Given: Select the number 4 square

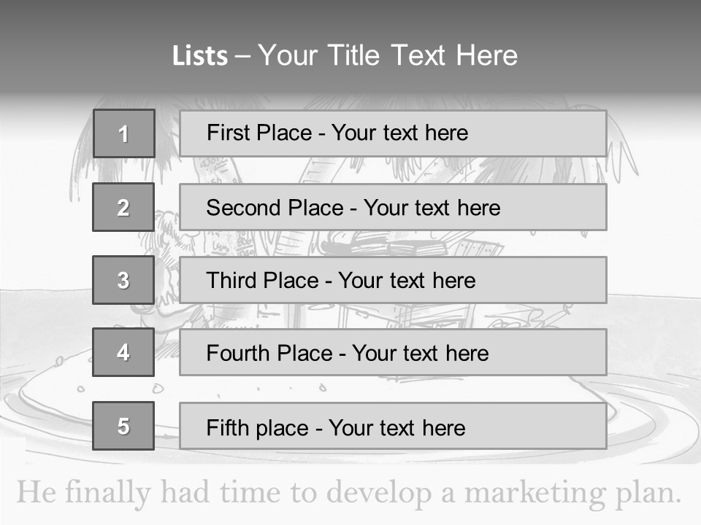Looking at the screenshot, I should 123,352.
